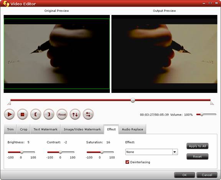Switch to the Crop tab
Screen dimensions: 221x180
point(23,129)
